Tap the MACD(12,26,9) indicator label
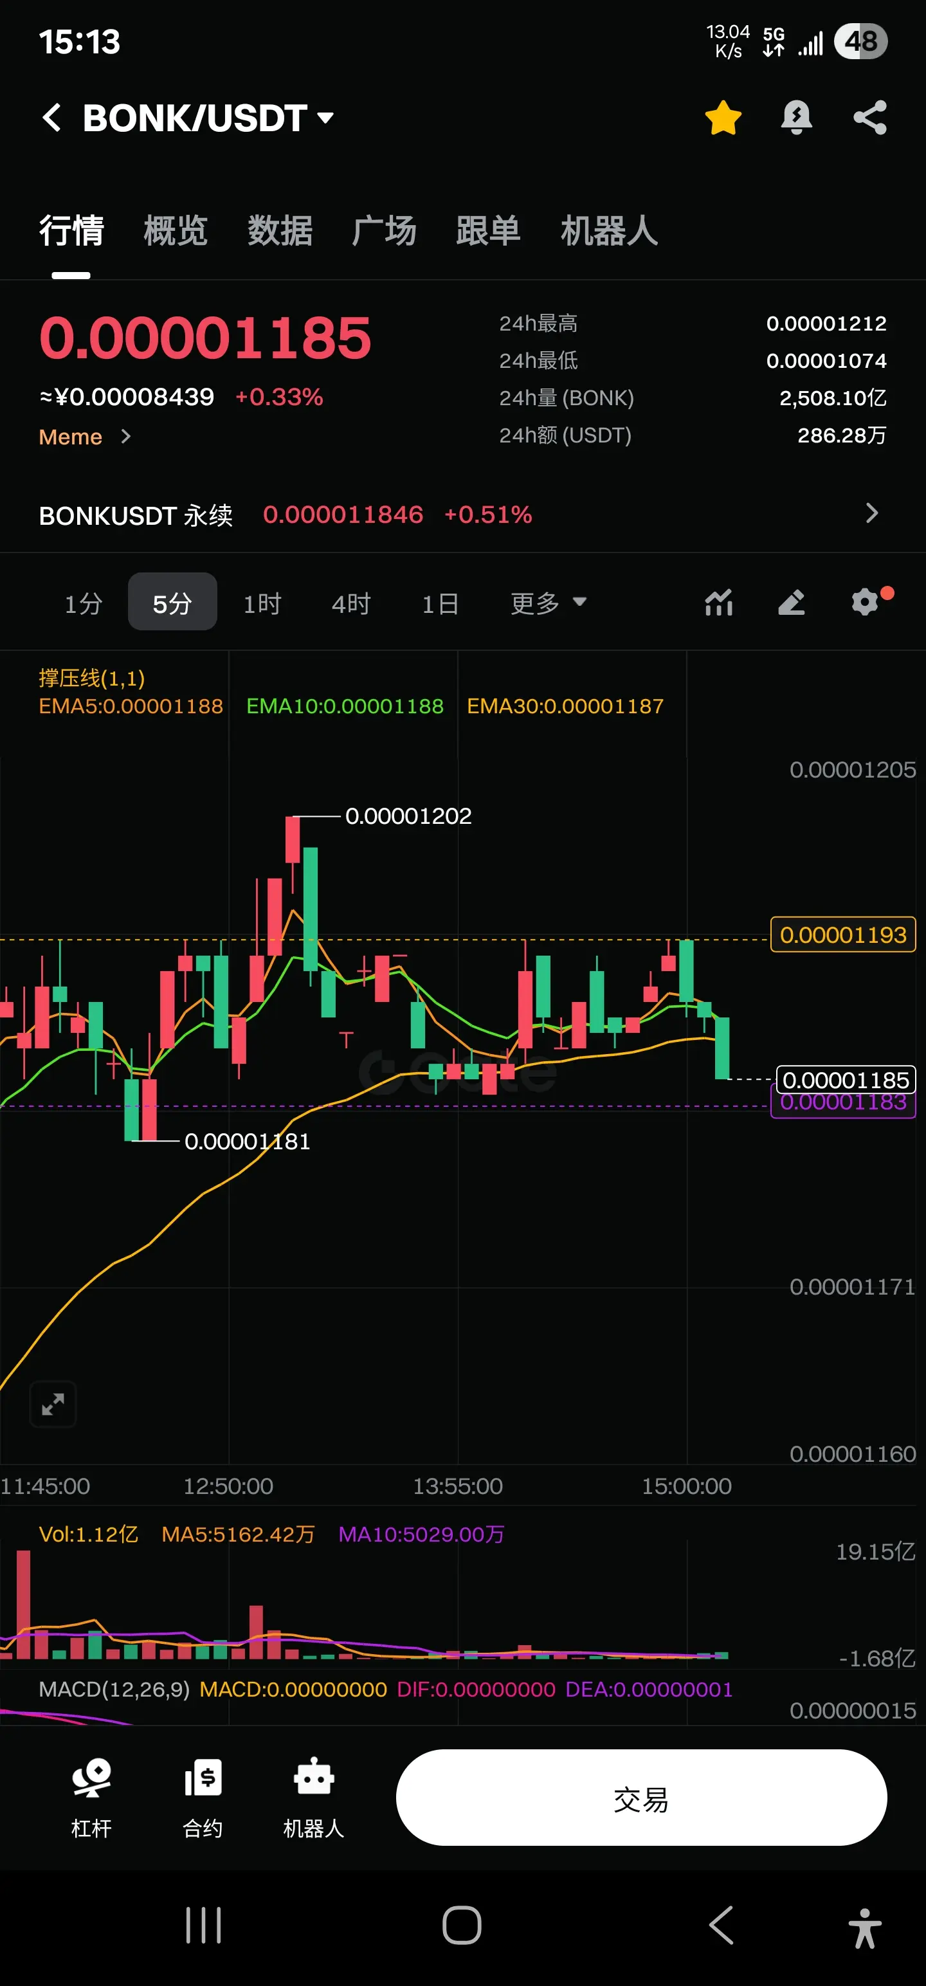 [114, 1689]
